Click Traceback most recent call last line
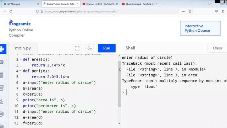 point(159,63)
